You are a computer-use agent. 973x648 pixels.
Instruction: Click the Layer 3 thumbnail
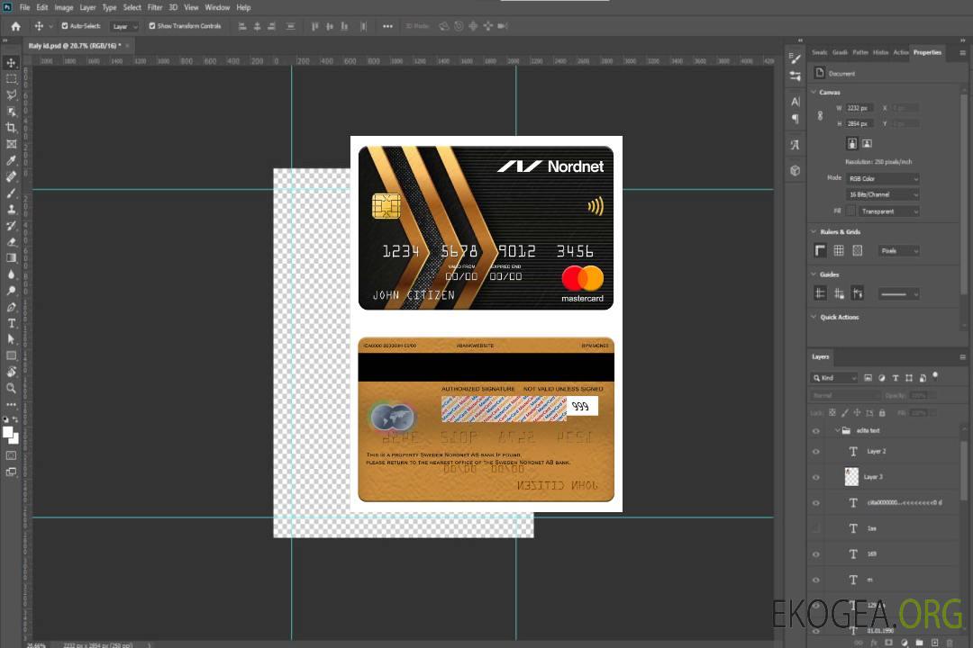[x=851, y=477]
